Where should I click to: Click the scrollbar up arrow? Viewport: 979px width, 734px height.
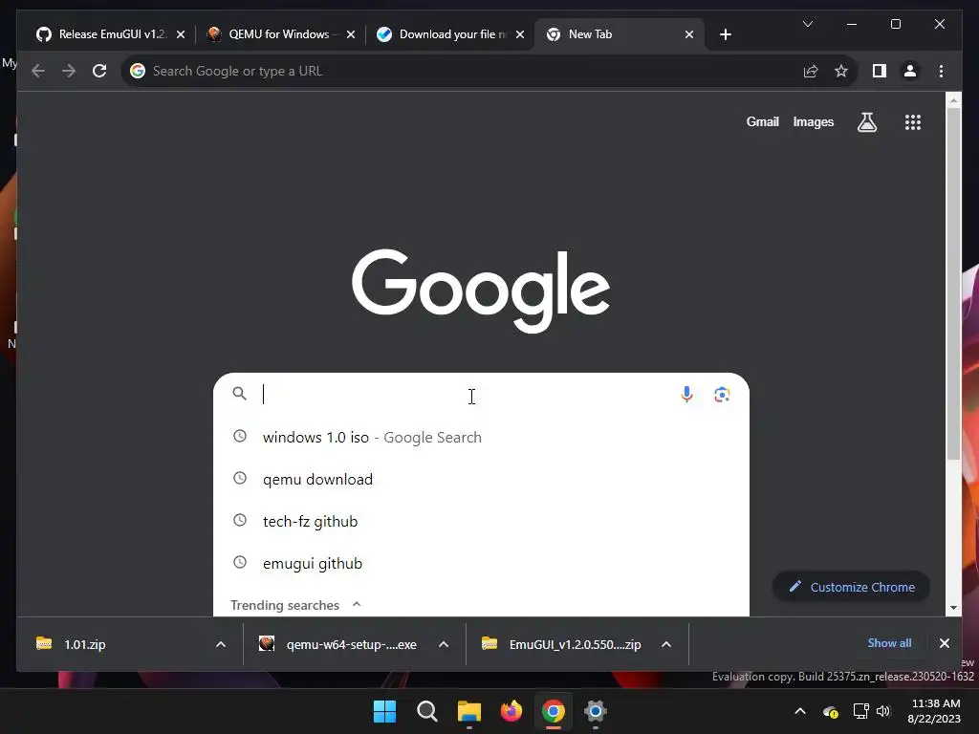[953, 99]
